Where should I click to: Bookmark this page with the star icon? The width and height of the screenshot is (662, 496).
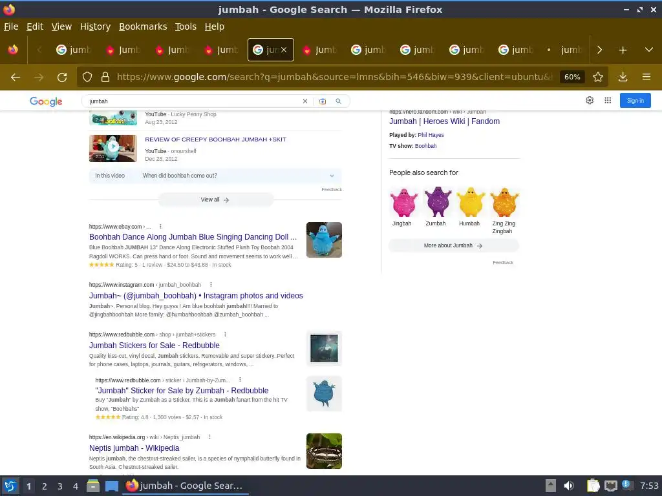(598, 77)
